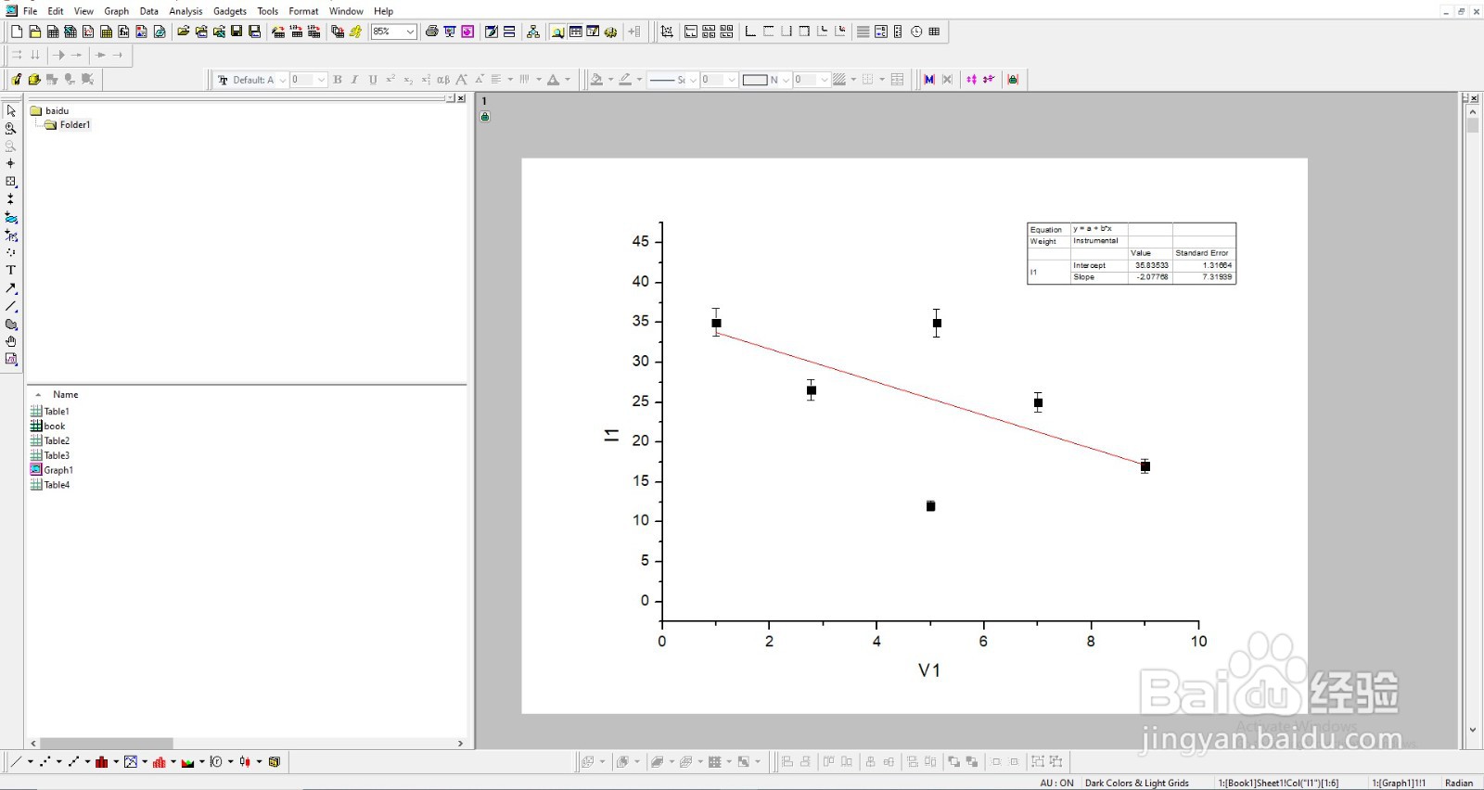Click the layer 1 indicator
The height and width of the screenshot is (790, 1484).
click(x=483, y=101)
